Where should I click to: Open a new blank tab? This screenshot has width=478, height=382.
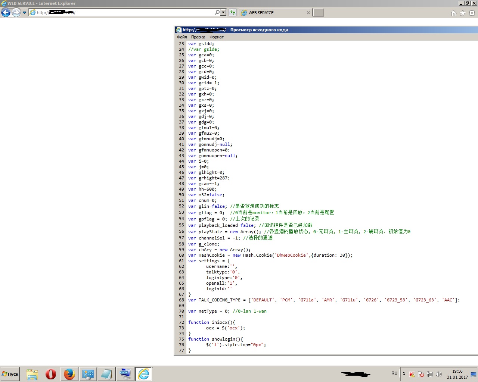318,13
